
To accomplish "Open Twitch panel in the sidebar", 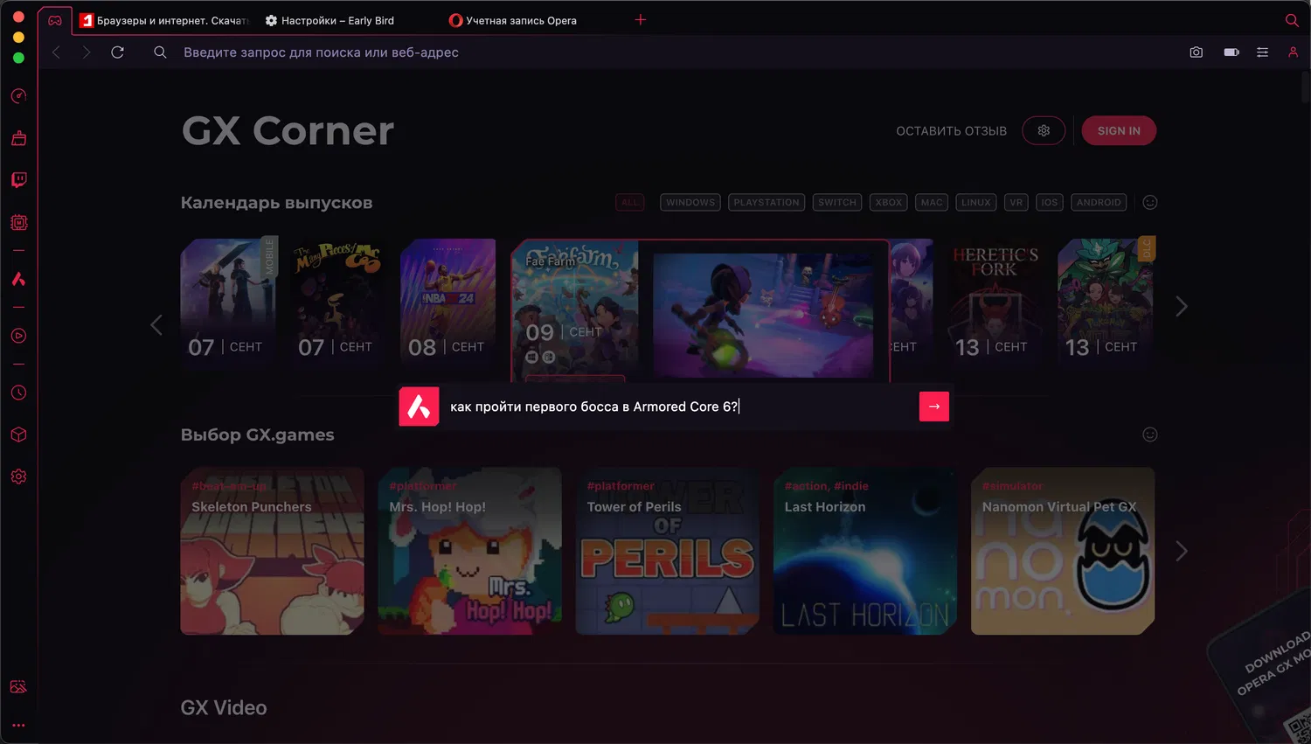I will 18,180.
